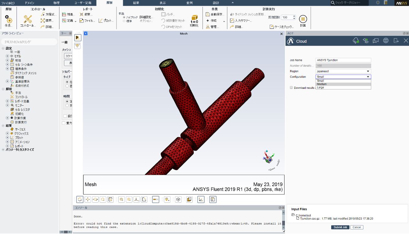Switch to the 結果 ribbon tab
Screen dimensions: 409x234
pyautogui.click(x=136, y=3)
